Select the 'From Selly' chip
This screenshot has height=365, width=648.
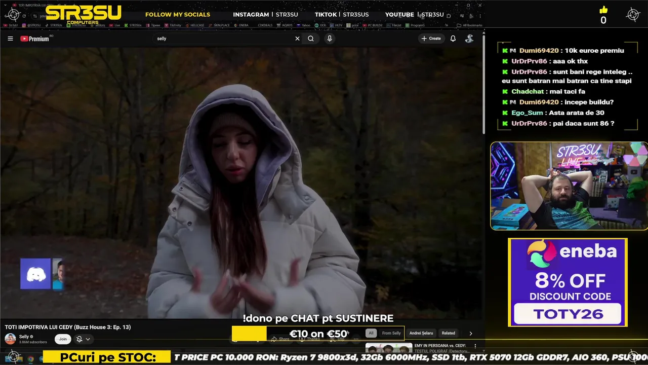click(x=391, y=333)
